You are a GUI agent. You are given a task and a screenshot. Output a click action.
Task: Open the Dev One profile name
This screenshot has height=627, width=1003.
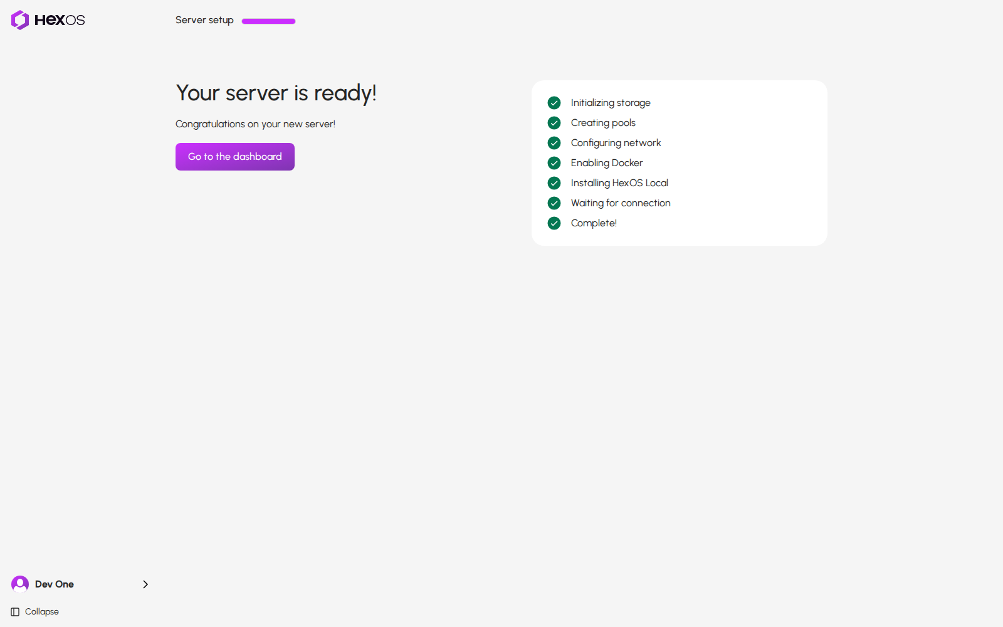pos(55,584)
